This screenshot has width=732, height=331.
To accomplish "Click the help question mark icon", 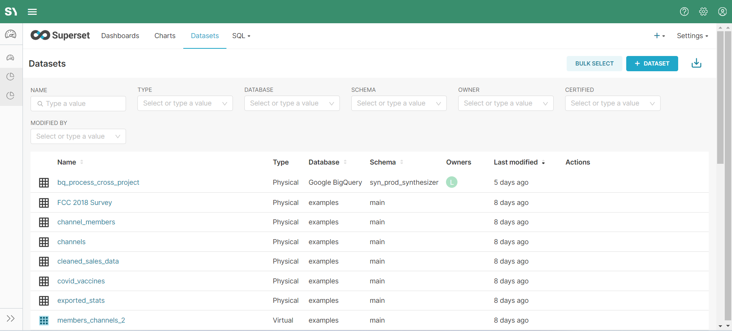I will point(684,12).
